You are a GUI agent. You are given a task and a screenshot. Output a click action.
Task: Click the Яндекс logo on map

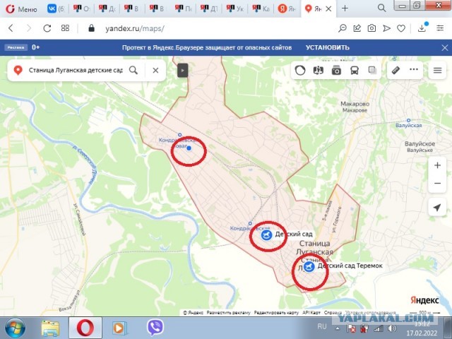(424, 300)
